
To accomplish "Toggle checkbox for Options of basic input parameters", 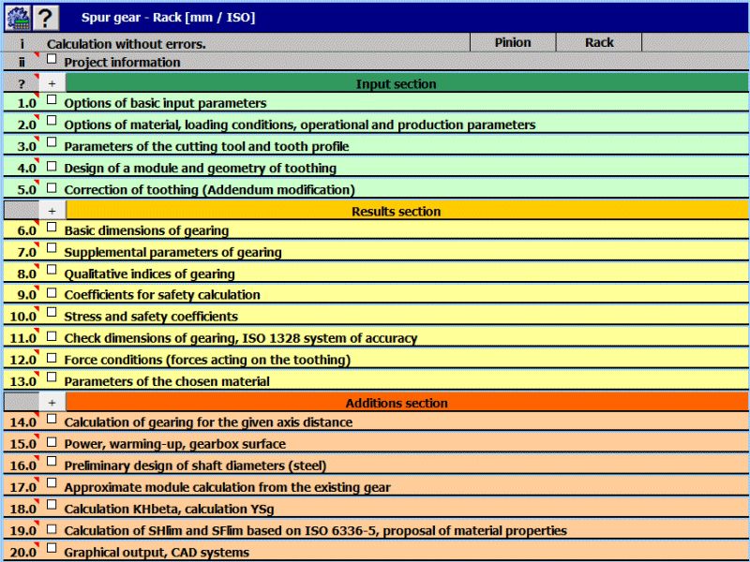I will (52, 100).
